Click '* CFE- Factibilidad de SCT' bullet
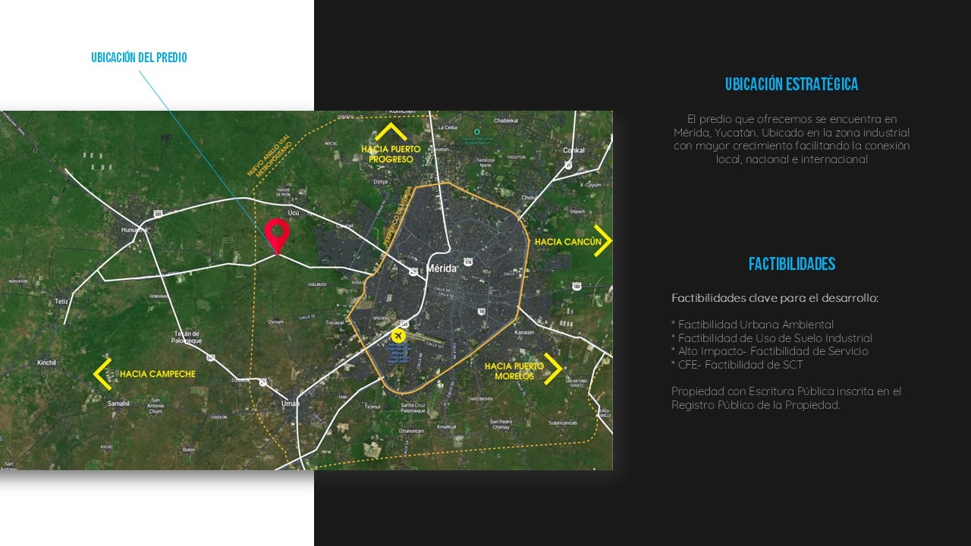Image resolution: width=971 pixels, height=546 pixels. pyautogui.click(x=737, y=365)
